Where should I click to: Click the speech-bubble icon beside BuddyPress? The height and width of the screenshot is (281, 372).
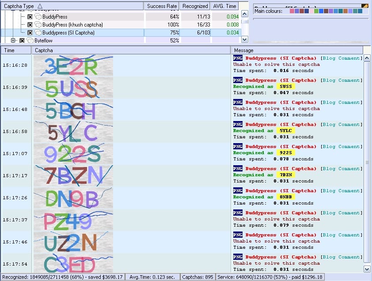click(38, 17)
